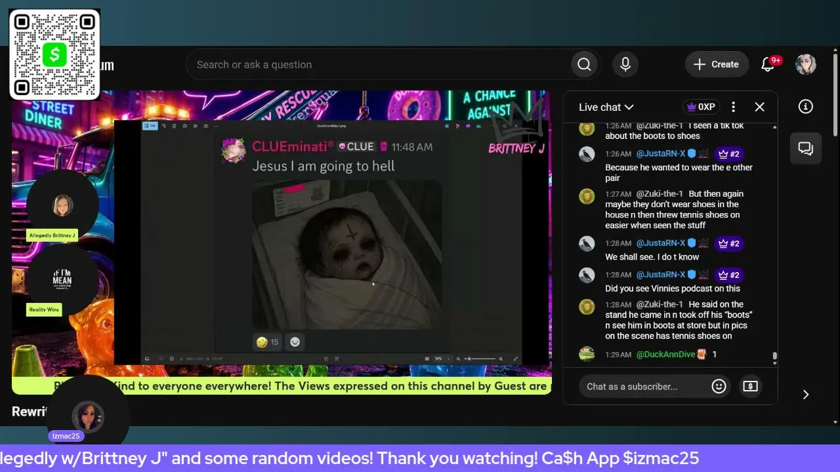
Task: Expand the Live chat mode dropdown
Action: click(606, 107)
